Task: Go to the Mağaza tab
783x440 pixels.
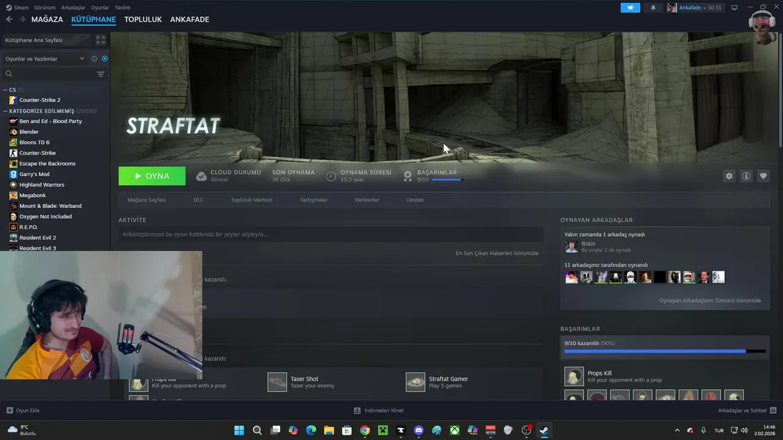Action: point(47,20)
